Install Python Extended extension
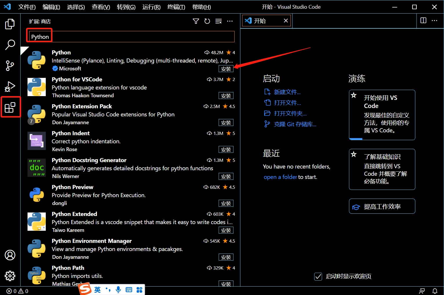Image resolution: width=444 pixels, height=295 pixels. pyautogui.click(x=226, y=230)
